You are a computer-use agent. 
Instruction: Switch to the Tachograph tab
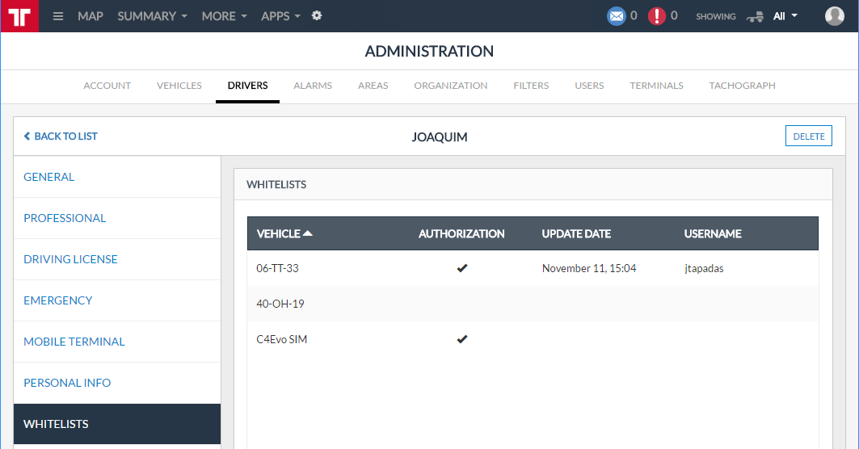click(x=742, y=86)
